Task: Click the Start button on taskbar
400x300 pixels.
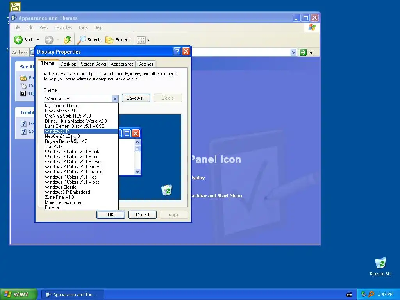Action: [x=18, y=294]
